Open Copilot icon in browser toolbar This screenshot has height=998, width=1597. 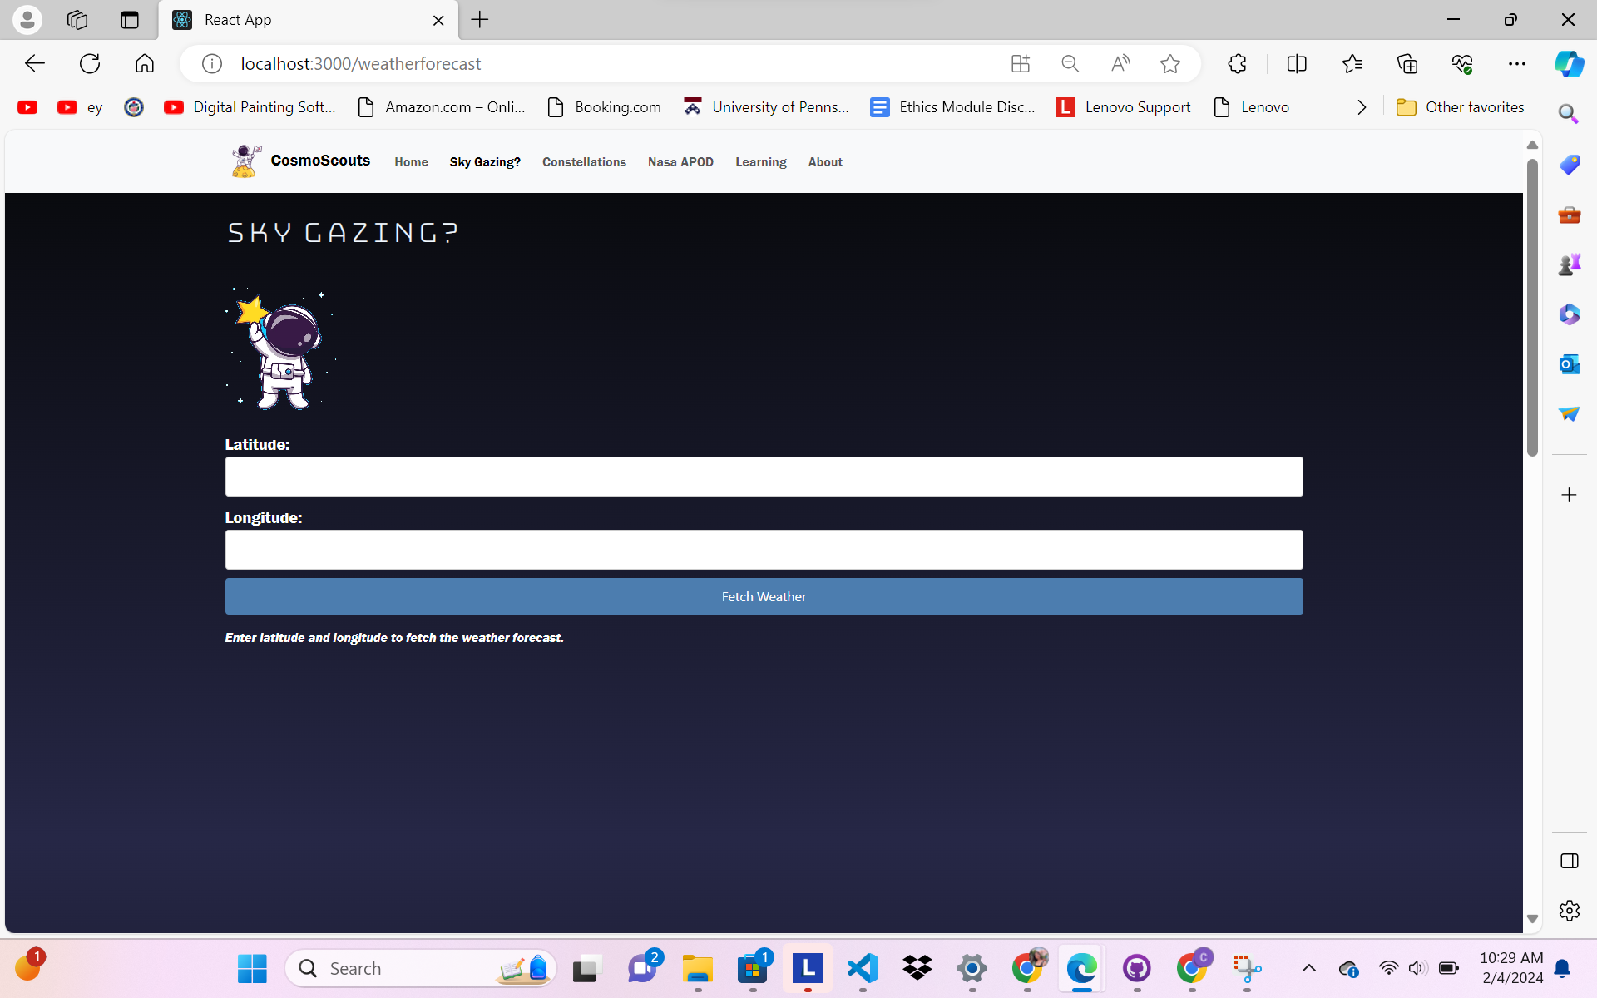(1569, 63)
